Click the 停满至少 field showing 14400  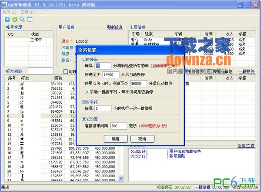pos(111,75)
